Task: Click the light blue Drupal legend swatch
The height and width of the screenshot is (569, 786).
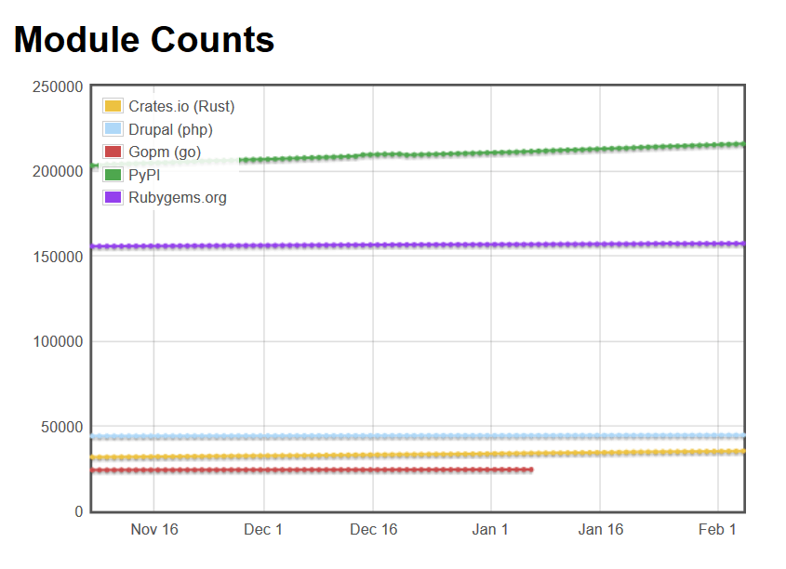Action: (x=113, y=128)
